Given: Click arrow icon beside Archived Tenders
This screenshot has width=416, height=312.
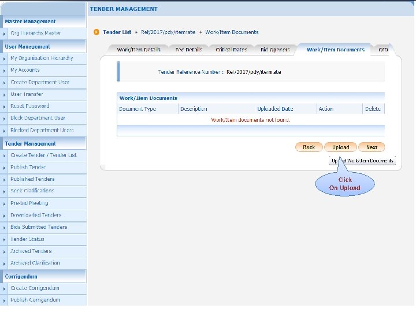Looking at the screenshot, I should [x=4, y=251].
